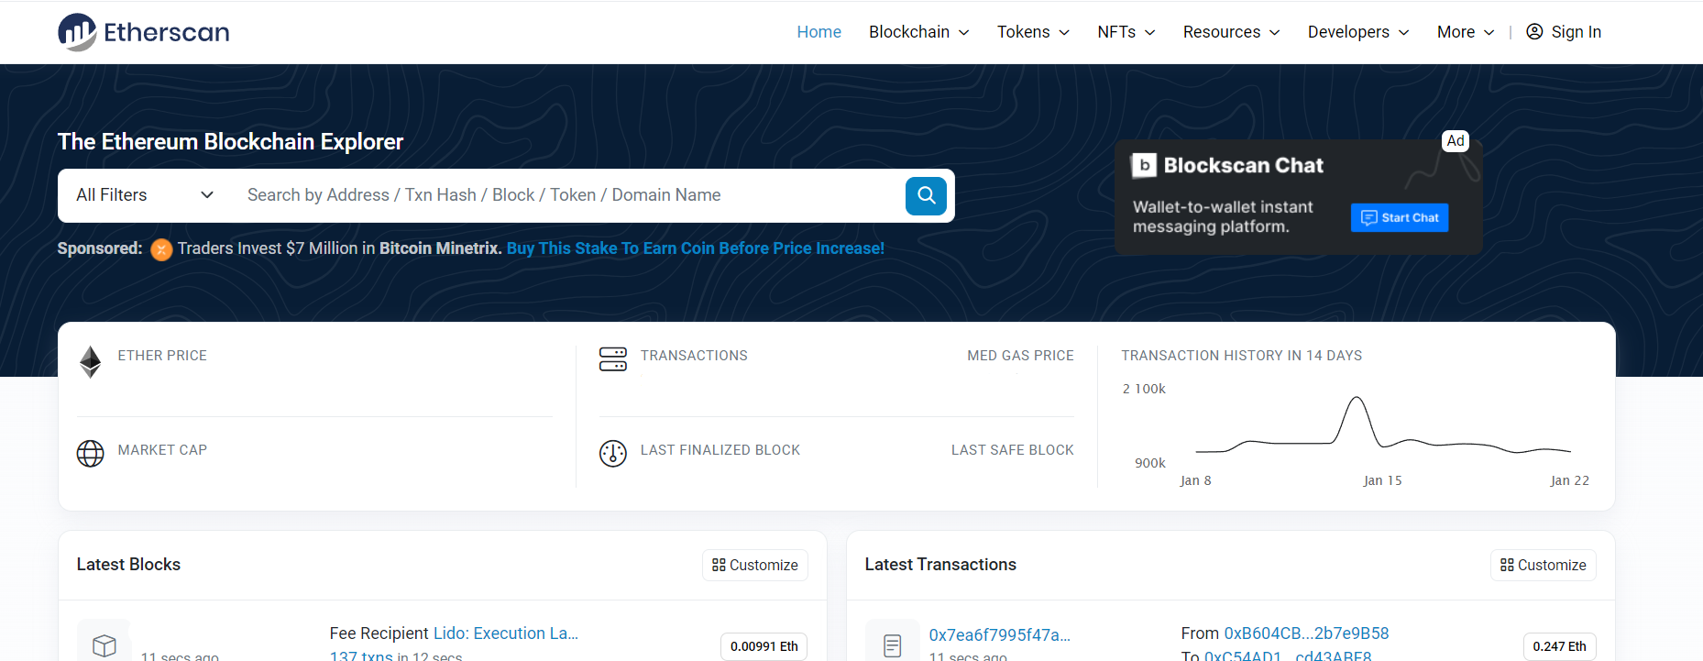The height and width of the screenshot is (661, 1703).
Task: Click the Sign In user icon
Action: pyautogui.click(x=1534, y=32)
